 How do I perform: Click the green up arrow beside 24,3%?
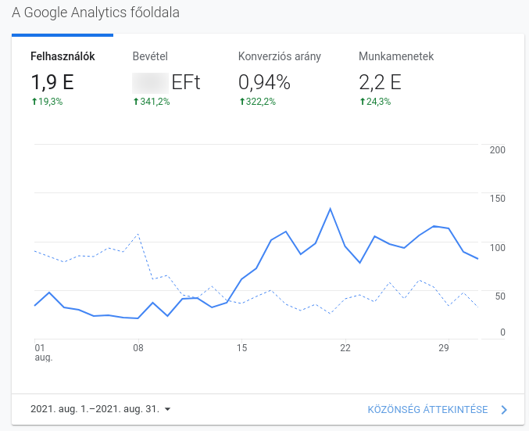tap(363, 102)
